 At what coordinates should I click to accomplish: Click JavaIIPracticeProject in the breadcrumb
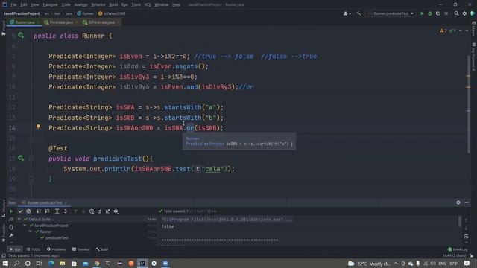pos(22,13)
